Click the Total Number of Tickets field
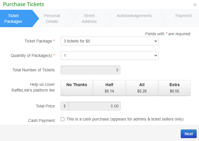 [90, 70]
